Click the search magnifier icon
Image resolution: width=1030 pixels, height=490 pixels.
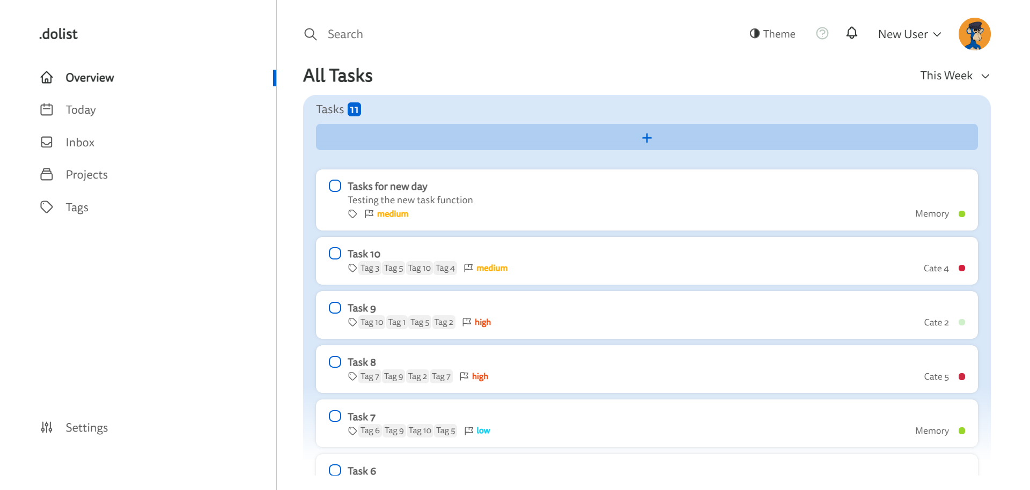point(310,34)
